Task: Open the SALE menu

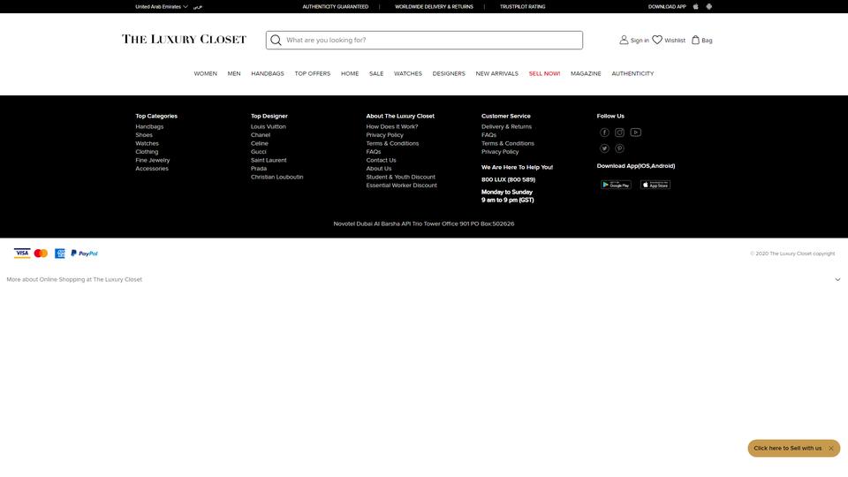Action: (x=376, y=73)
